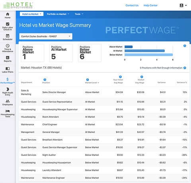The width and height of the screenshot is (191, 183).
Task: Open the user account menu icon
Action: (183, 6)
